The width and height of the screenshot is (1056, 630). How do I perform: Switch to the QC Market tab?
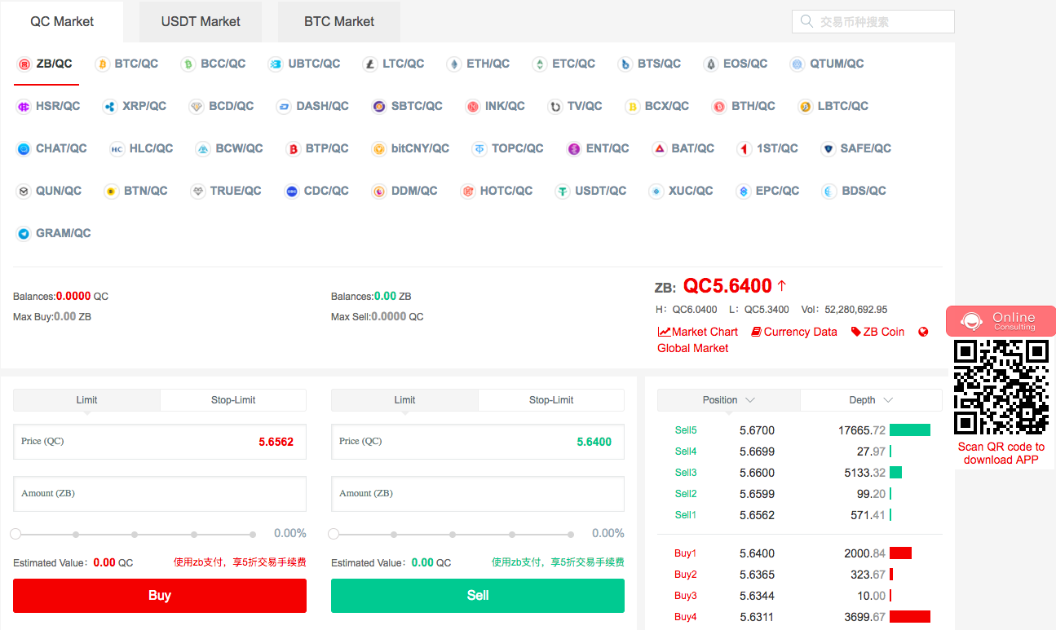62,22
